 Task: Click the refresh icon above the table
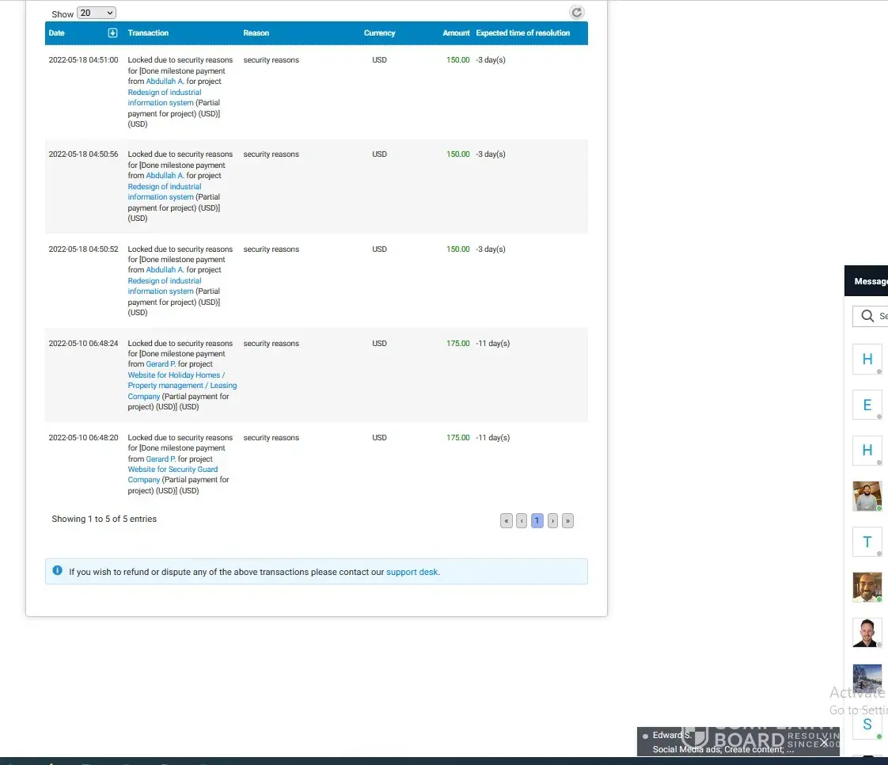[x=577, y=12]
